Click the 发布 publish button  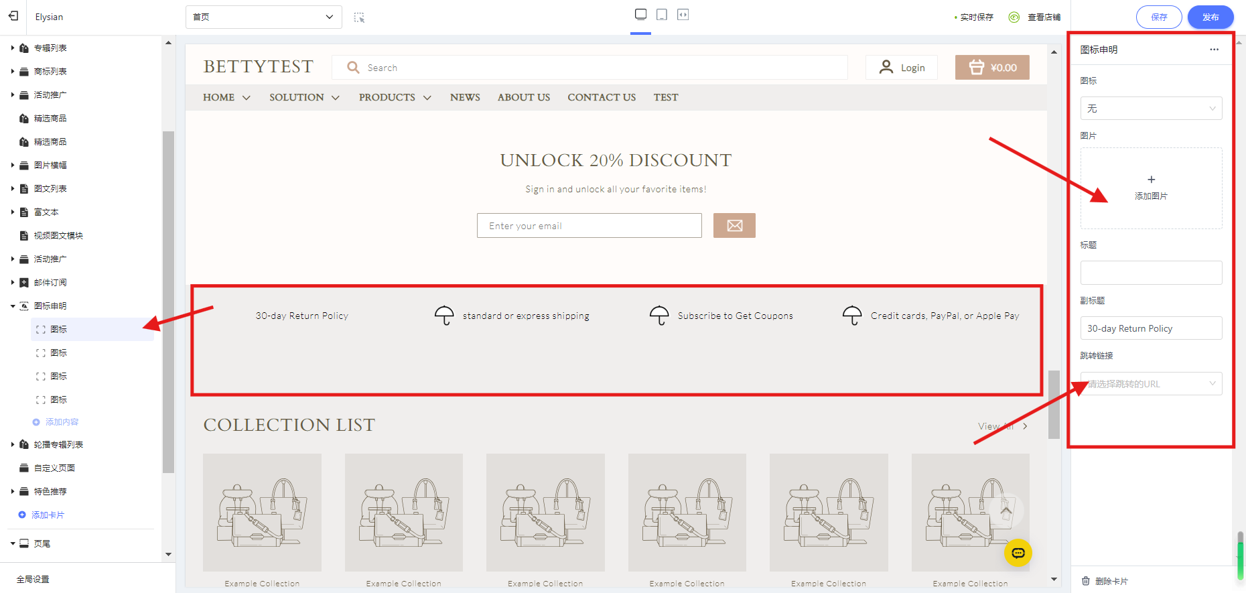click(x=1210, y=17)
